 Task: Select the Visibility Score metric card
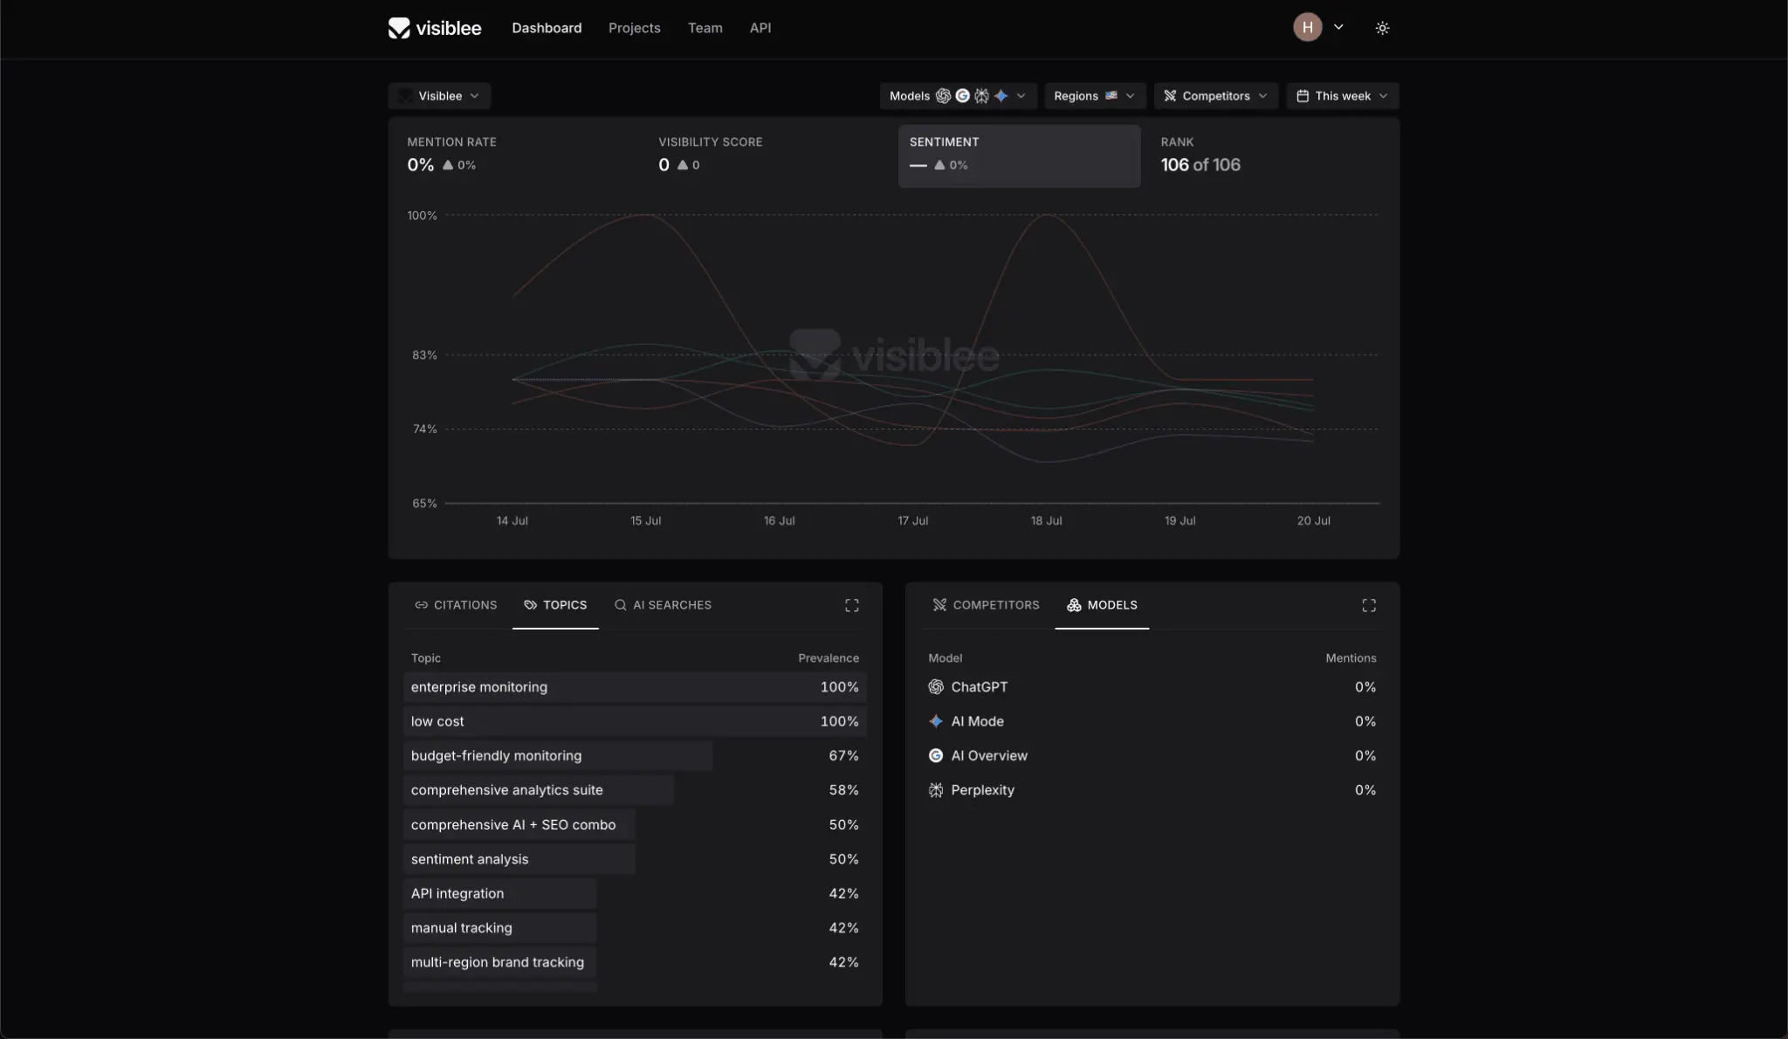768,155
